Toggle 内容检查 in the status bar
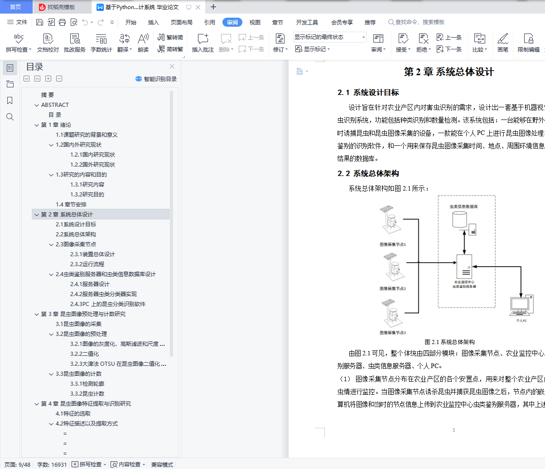 coord(128,464)
